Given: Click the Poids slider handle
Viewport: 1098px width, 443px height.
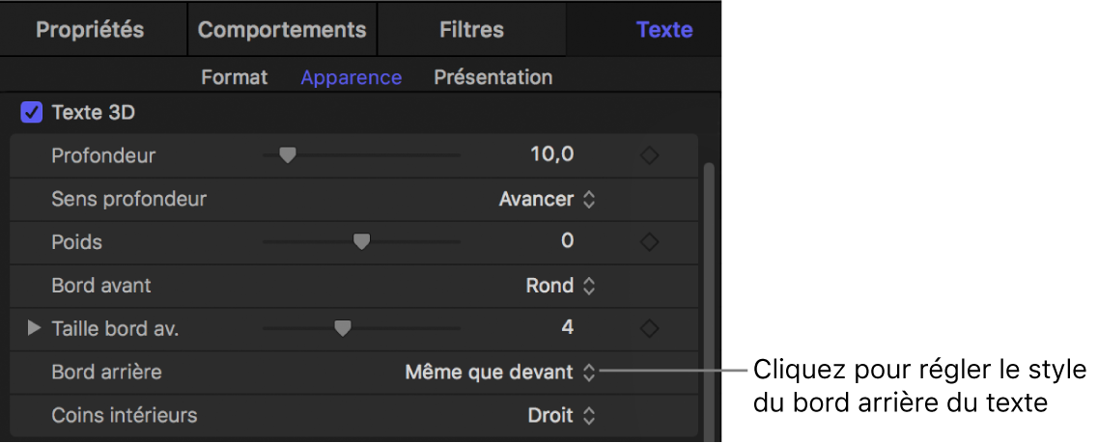Looking at the screenshot, I should click(361, 242).
